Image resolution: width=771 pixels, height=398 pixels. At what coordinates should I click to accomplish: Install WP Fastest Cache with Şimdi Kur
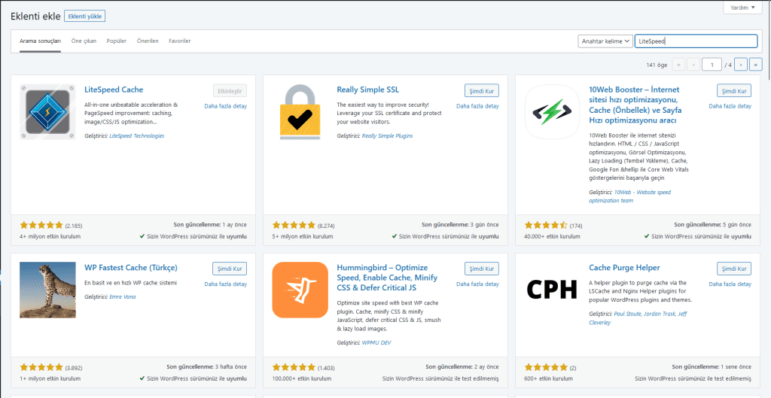pyautogui.click(x=230, y=269)
